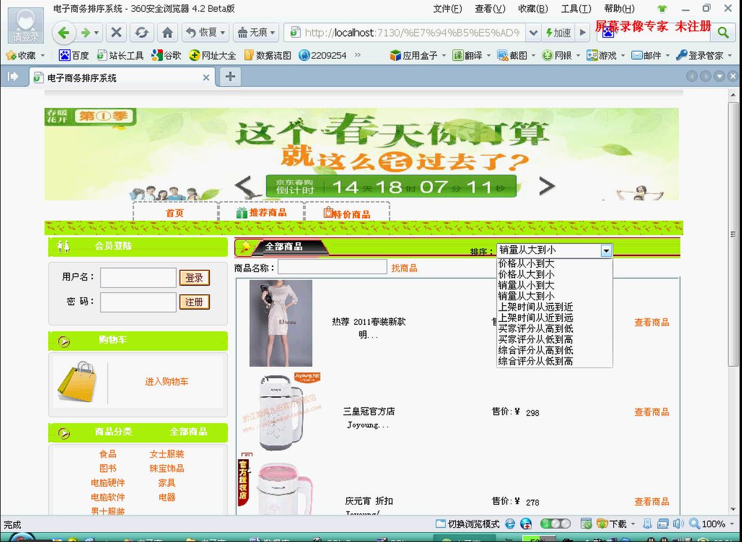Screen dimensions: 742x542
Task: Click the 恢复 restore button
Action: (205, 32)
